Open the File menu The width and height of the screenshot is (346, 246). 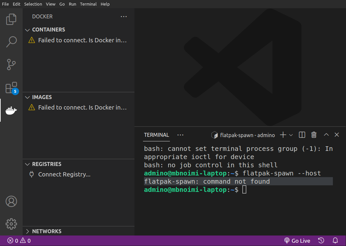point(5,4)
